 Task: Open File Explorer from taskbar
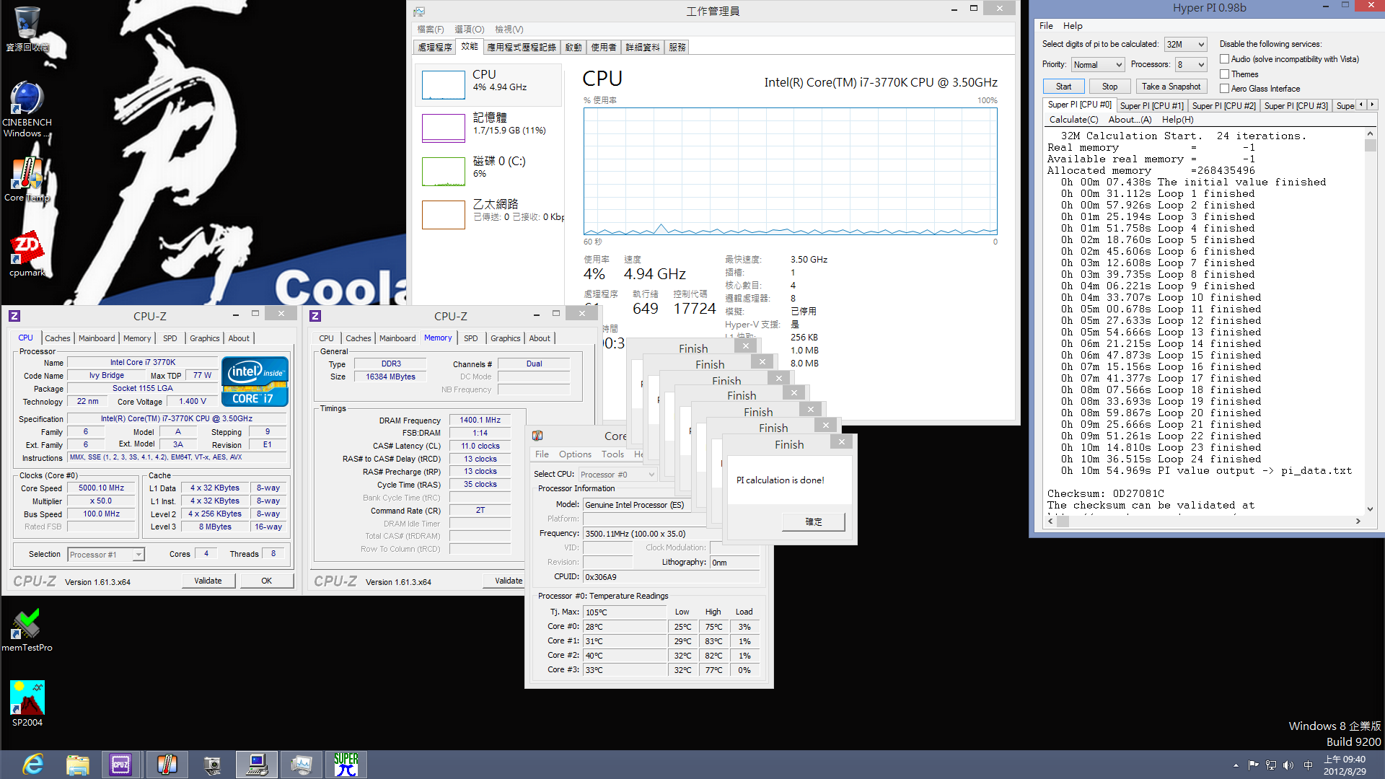point(77,765)
